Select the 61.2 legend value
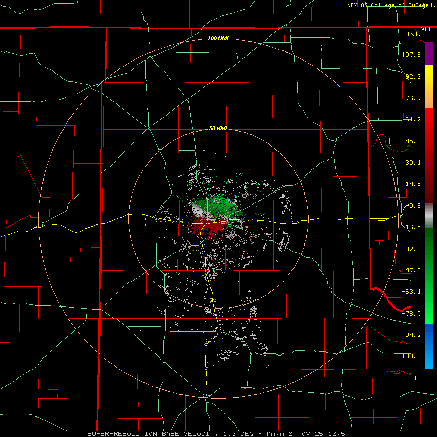 pos(413,119)
